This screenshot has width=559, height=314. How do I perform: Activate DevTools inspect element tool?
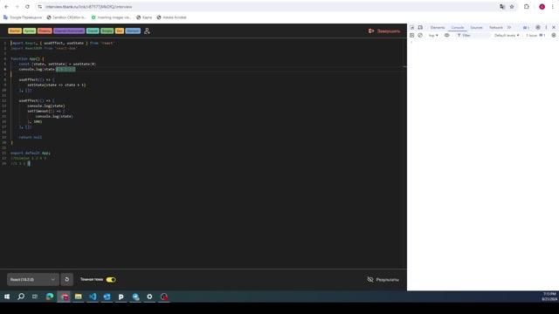[x=411, y=27]
